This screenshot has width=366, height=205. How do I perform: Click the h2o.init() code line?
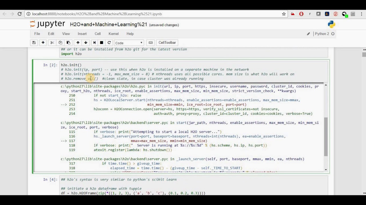71,65
